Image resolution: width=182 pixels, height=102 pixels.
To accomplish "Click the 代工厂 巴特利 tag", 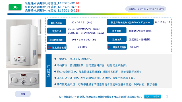I will [152, 96].
